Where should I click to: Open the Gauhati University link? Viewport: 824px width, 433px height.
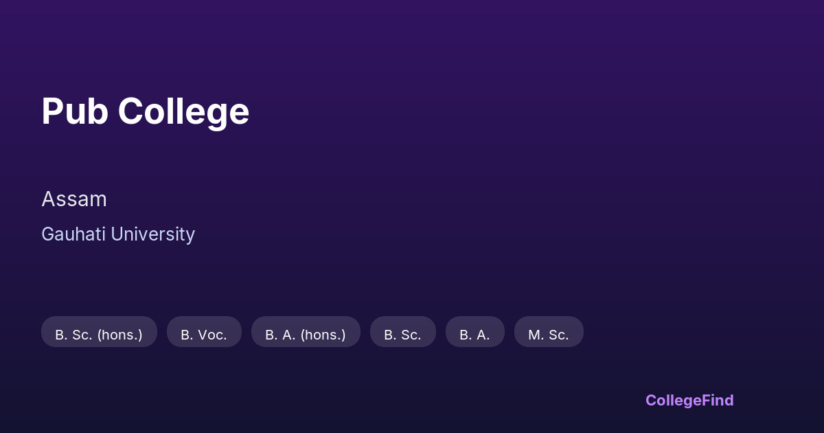pos(118,234)
